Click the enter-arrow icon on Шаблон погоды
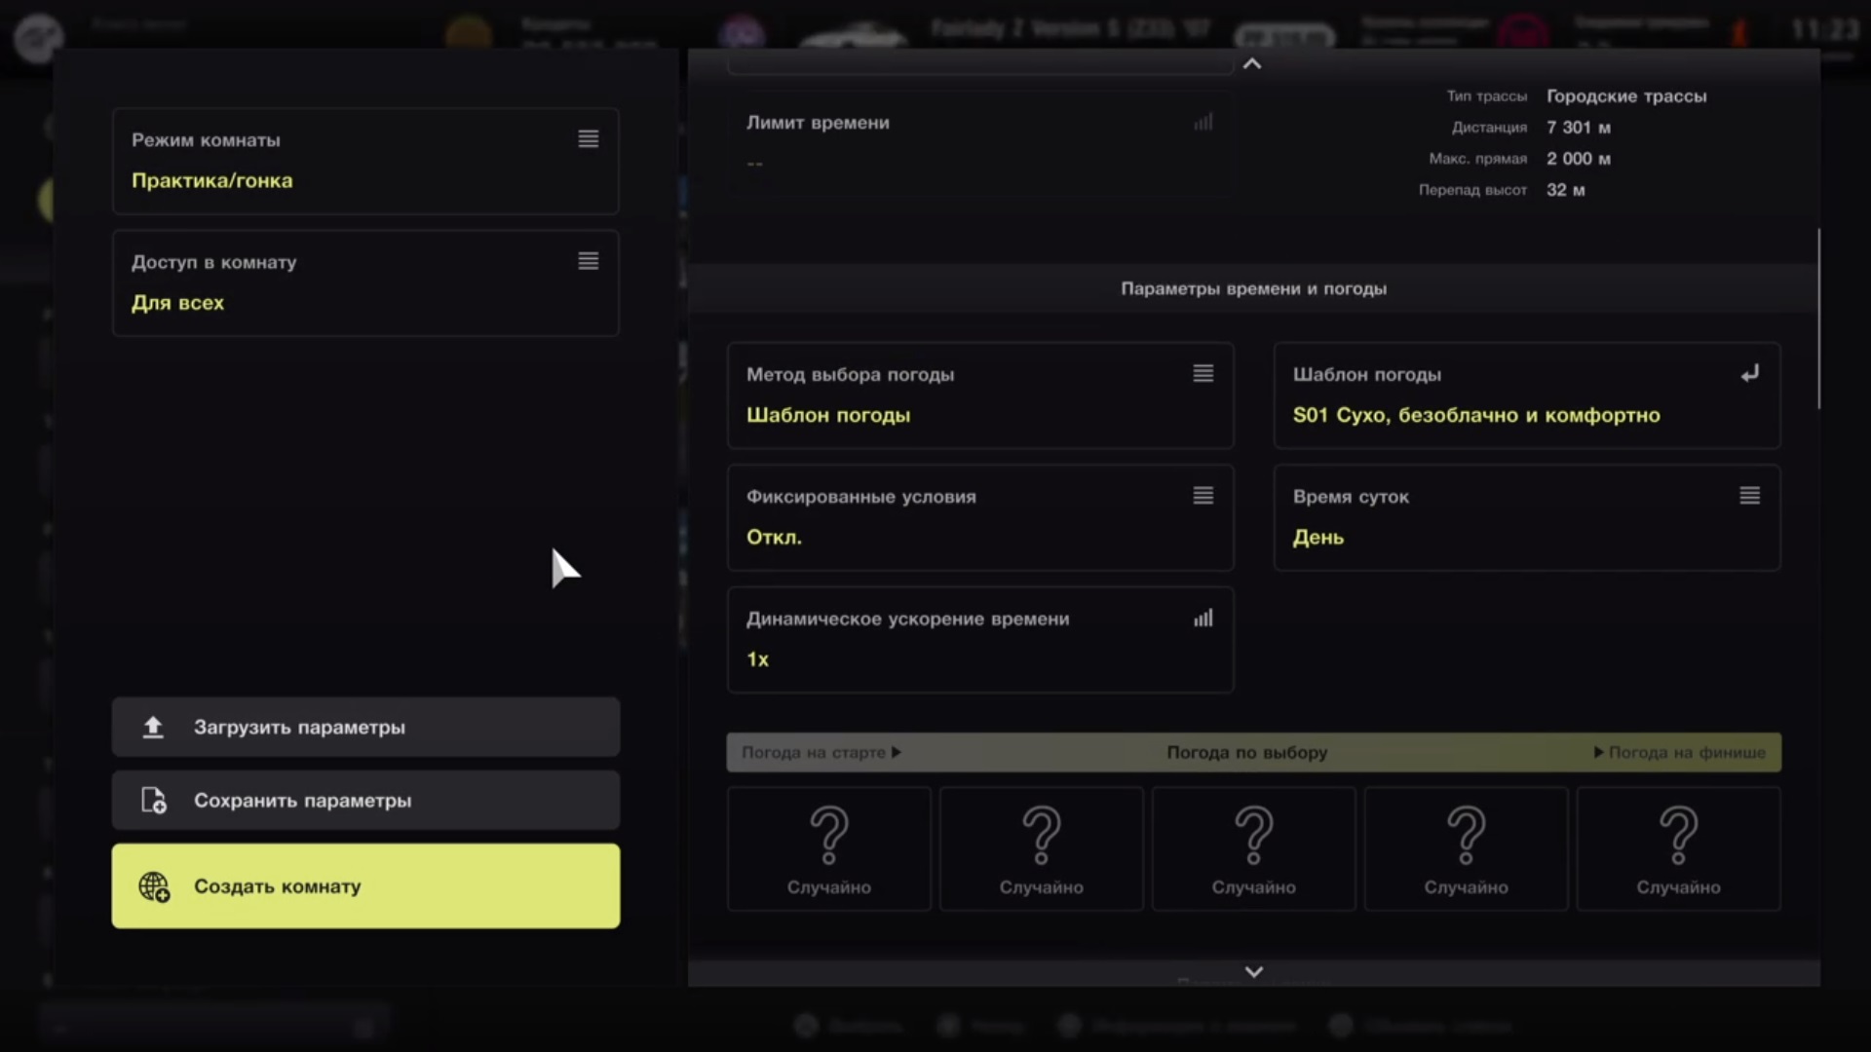Screen dimensions: 1871x1052 [x=1749, y=374]
